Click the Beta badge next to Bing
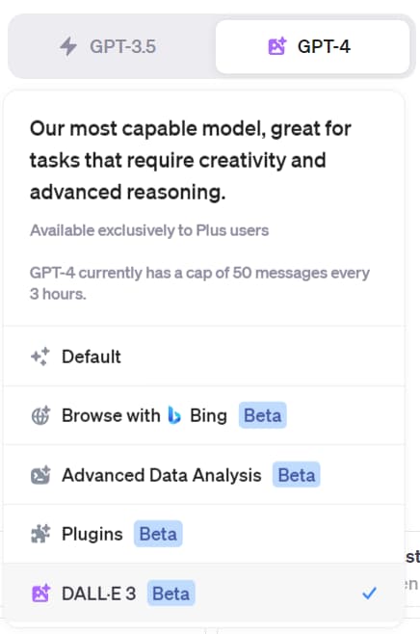Image resolution: width=420 pixels, height=634 pixels. [263, 415]
